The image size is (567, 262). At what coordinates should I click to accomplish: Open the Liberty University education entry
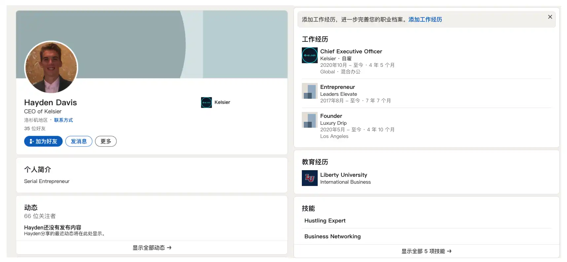click(343, 175)
